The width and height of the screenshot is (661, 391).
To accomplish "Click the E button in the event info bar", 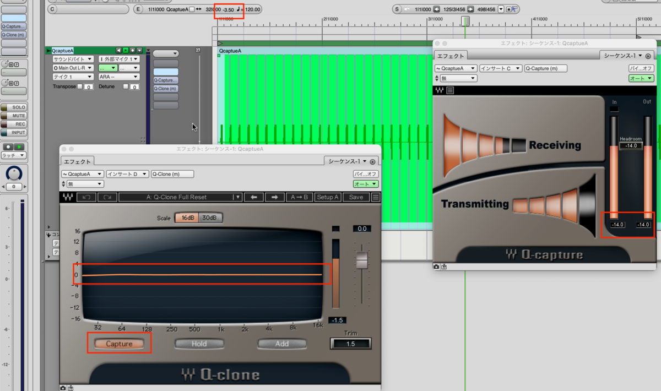I will click(x=139, y=9).
